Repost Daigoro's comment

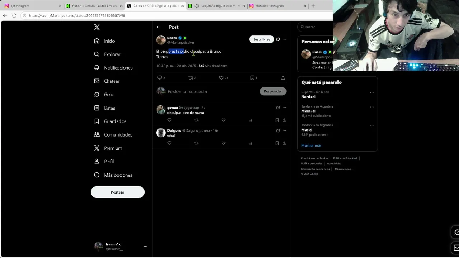coord(196,143)
